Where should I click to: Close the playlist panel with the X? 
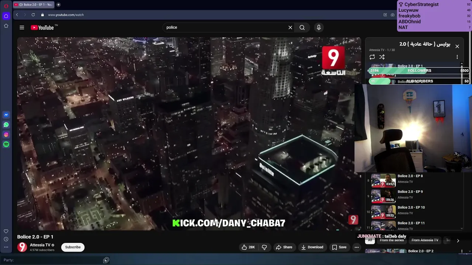[x=457, y=46]
